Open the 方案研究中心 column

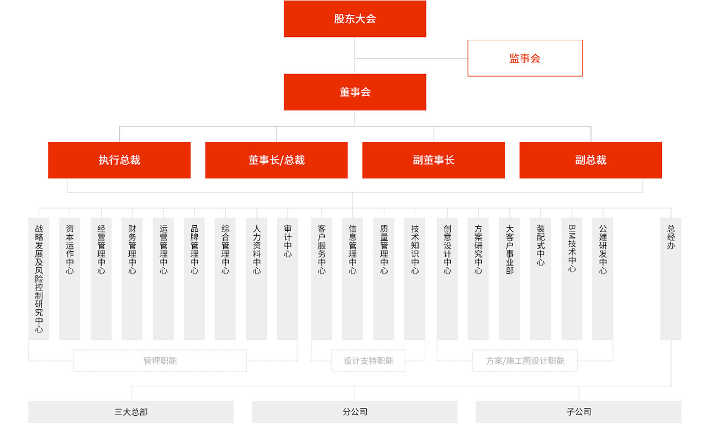(478, 279)
